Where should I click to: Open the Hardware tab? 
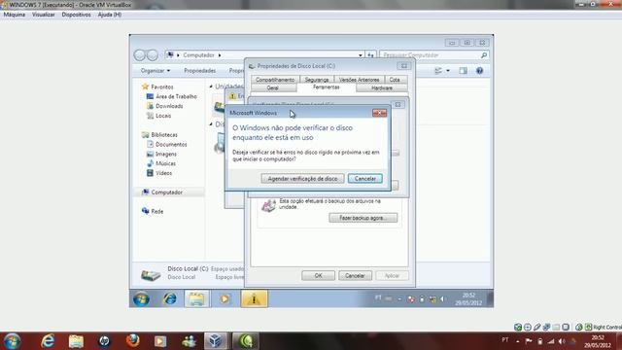click(x=382, y=87)
